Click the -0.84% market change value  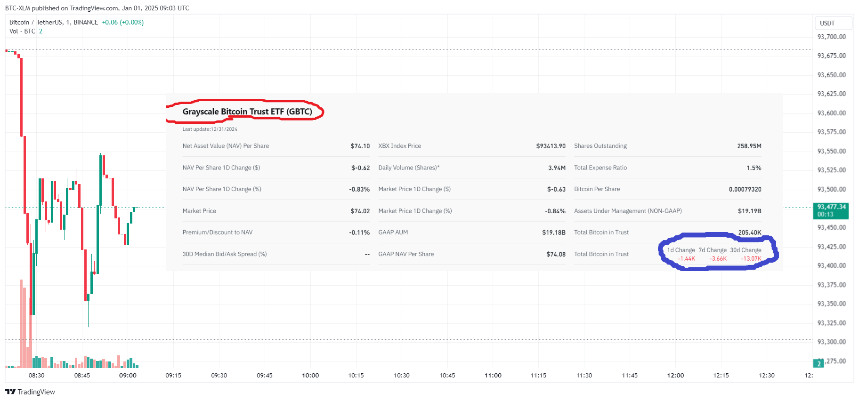click(555, 211)
